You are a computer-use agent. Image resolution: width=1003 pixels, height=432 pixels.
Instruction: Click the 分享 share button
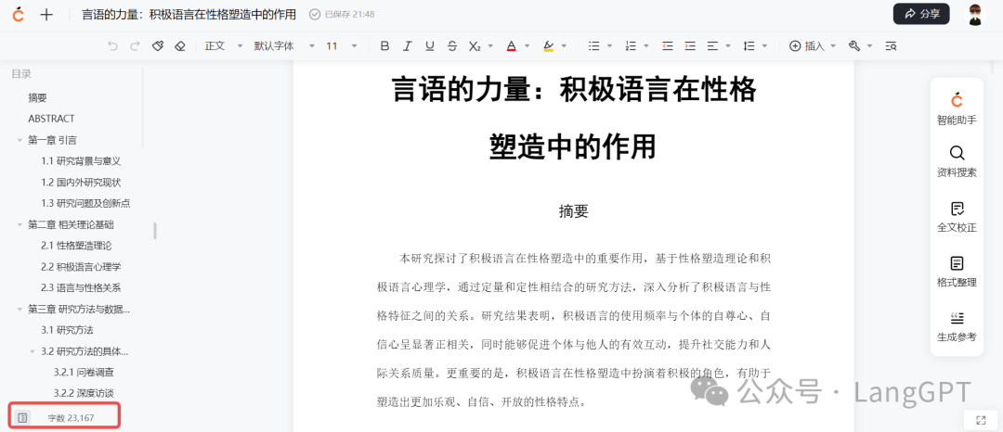(921, 14)
